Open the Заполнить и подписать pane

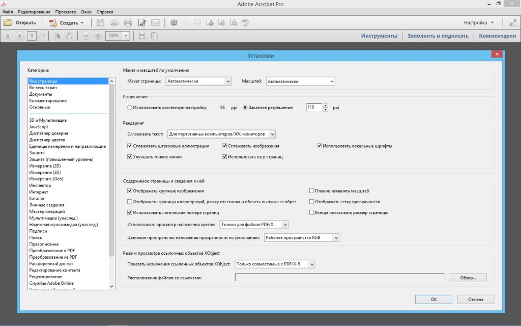(x=438, y=36)
